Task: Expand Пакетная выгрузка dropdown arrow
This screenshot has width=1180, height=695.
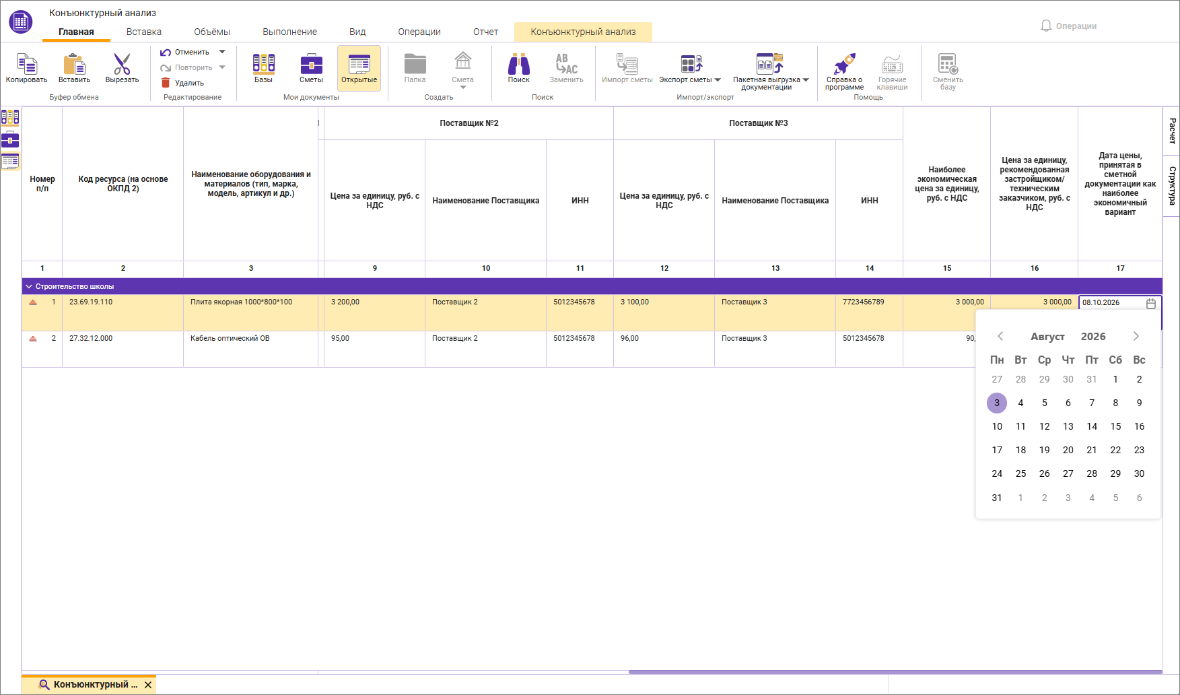Action: point(806,80)
